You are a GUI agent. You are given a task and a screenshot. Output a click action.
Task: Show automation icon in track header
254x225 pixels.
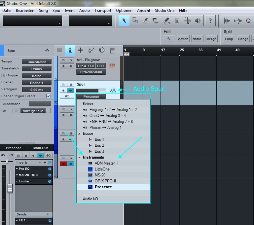[x=91, y=50]
